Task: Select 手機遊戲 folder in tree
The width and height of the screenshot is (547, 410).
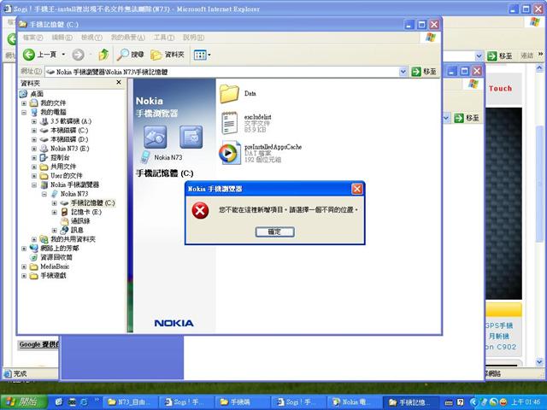Action: [x=53, y=275]
